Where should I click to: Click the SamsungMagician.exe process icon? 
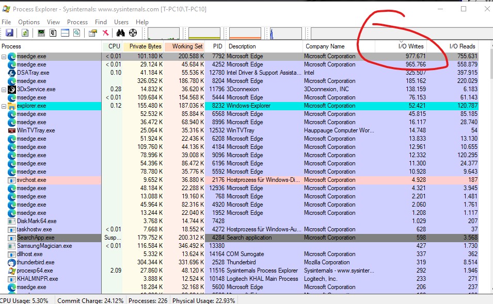click(12, 246)
